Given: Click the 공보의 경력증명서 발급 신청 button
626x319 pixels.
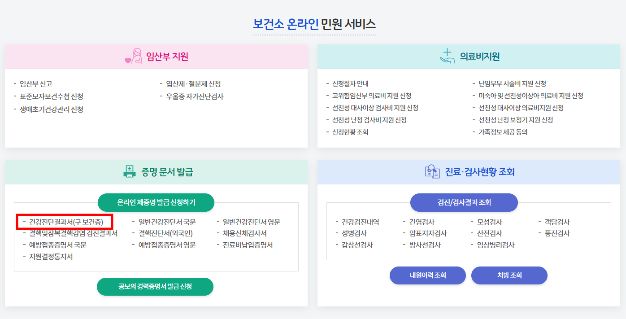Looking at the screenshot, I should tap(155, 286).
